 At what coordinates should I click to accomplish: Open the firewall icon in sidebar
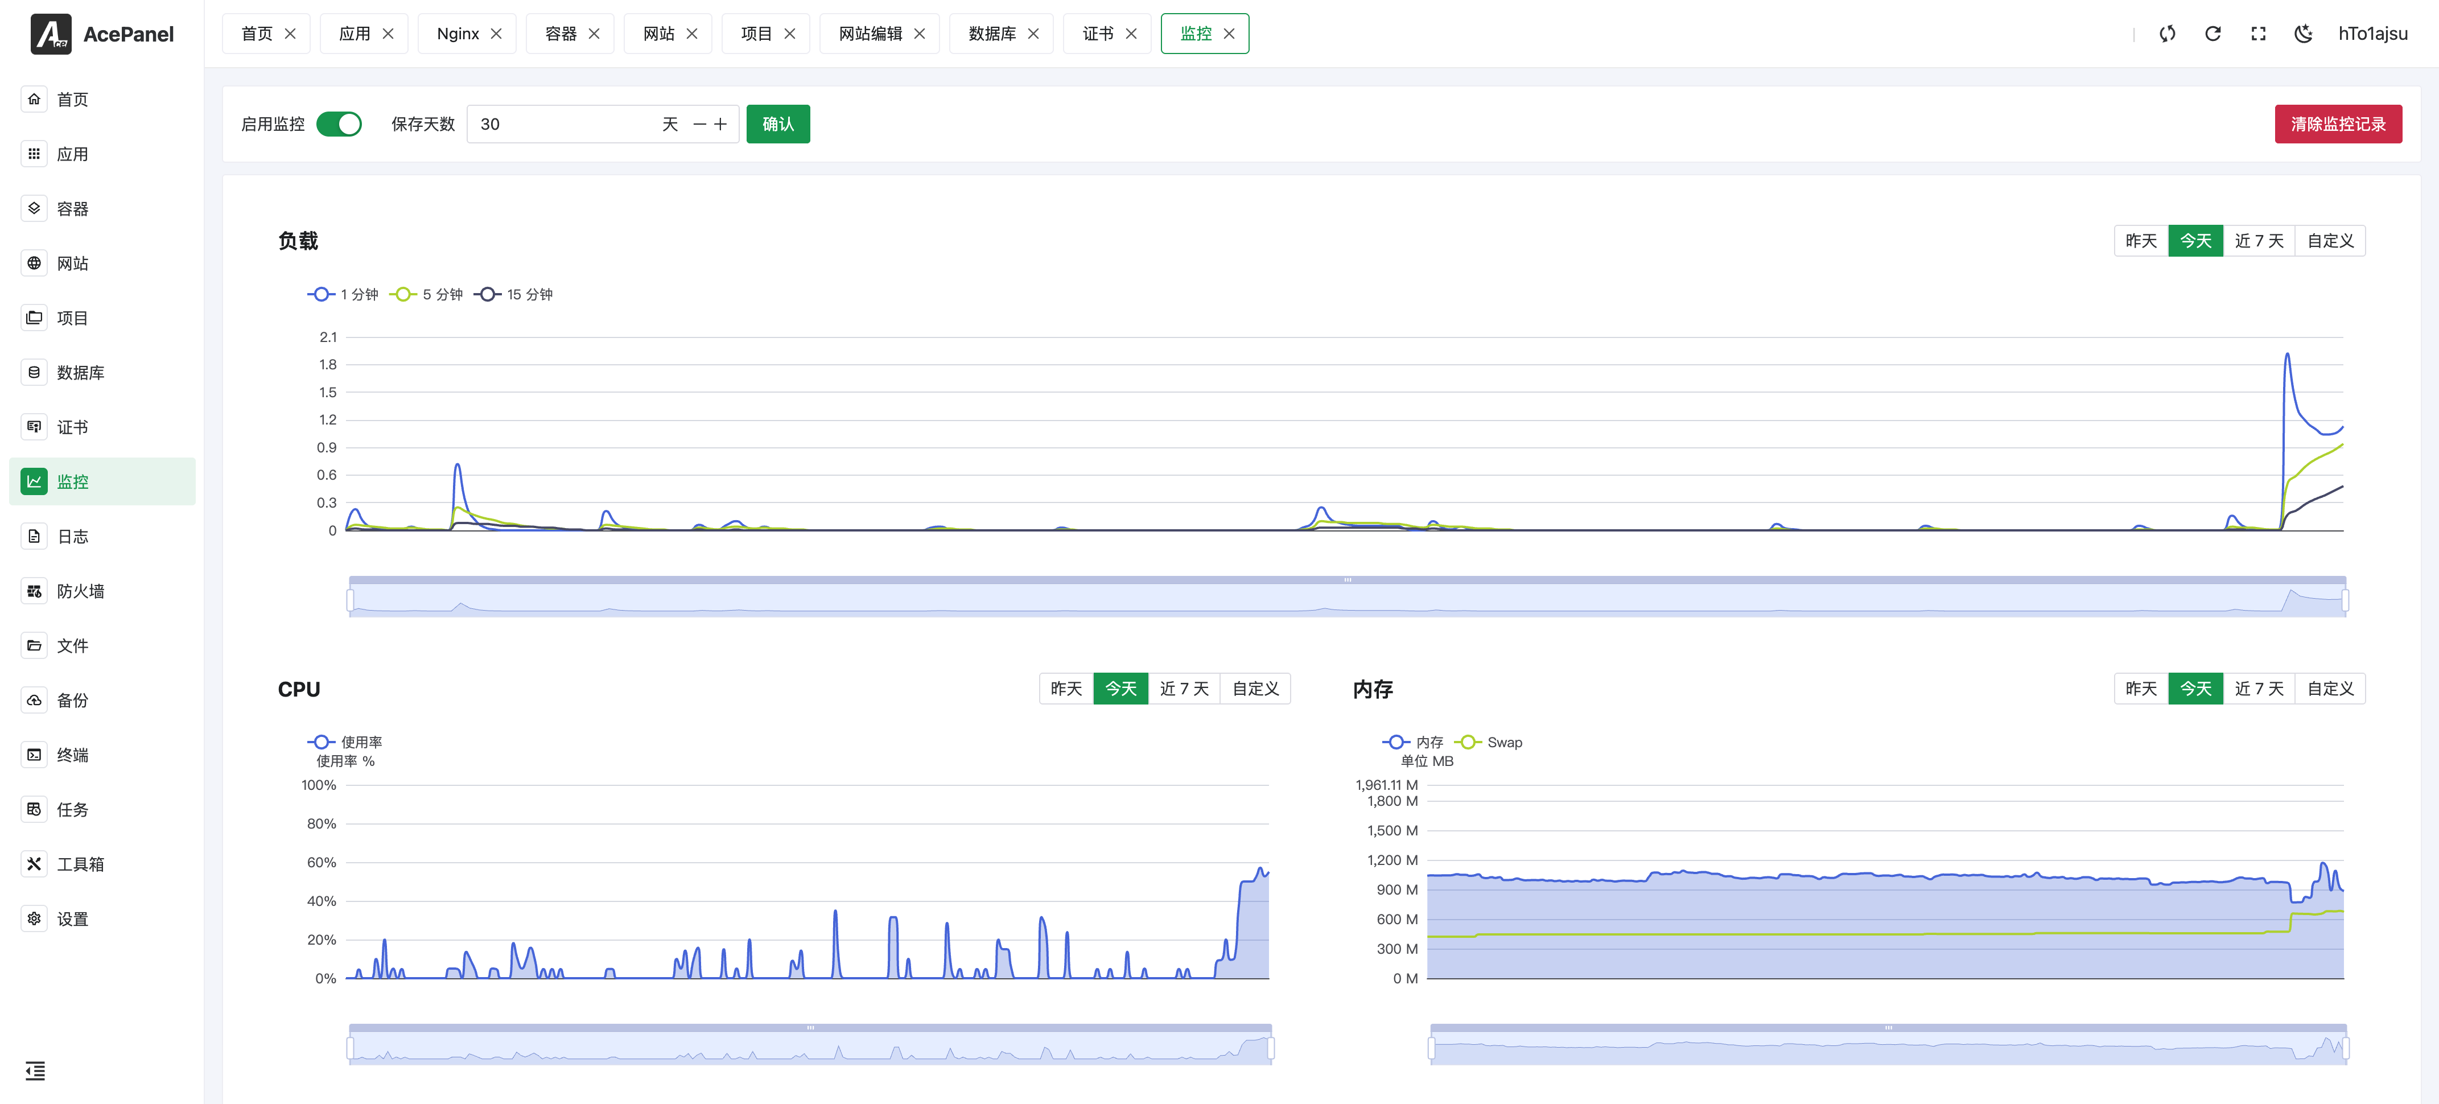point(34,591)
